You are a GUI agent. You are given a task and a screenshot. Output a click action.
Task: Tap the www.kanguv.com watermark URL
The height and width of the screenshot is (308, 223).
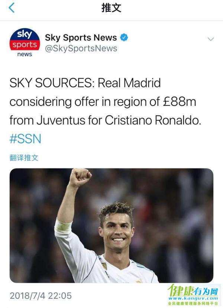193,299
